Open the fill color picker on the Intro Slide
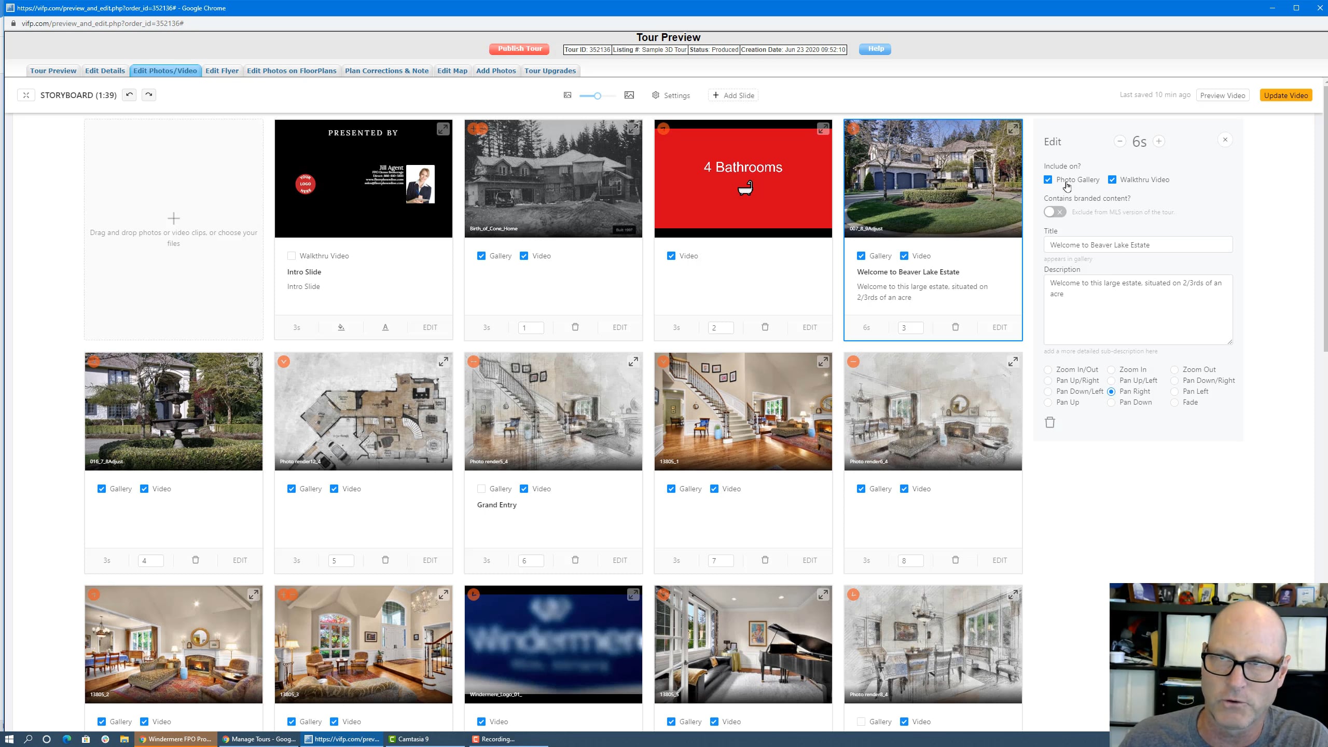 [341, 327]
